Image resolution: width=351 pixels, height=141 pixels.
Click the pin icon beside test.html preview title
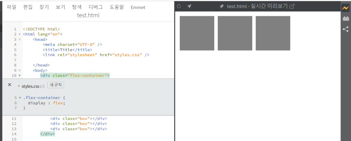point(222,7)
